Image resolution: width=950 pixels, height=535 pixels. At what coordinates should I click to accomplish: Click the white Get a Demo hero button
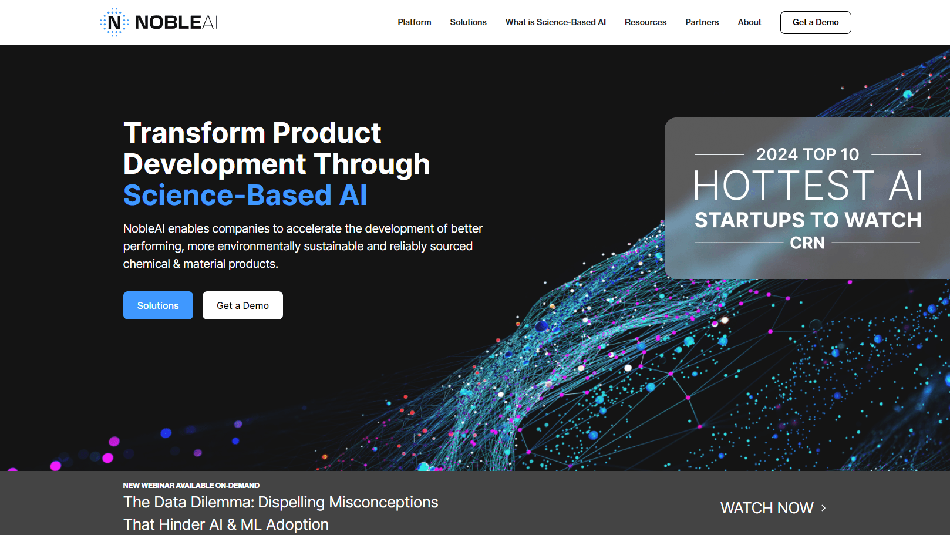coord(242,305)
